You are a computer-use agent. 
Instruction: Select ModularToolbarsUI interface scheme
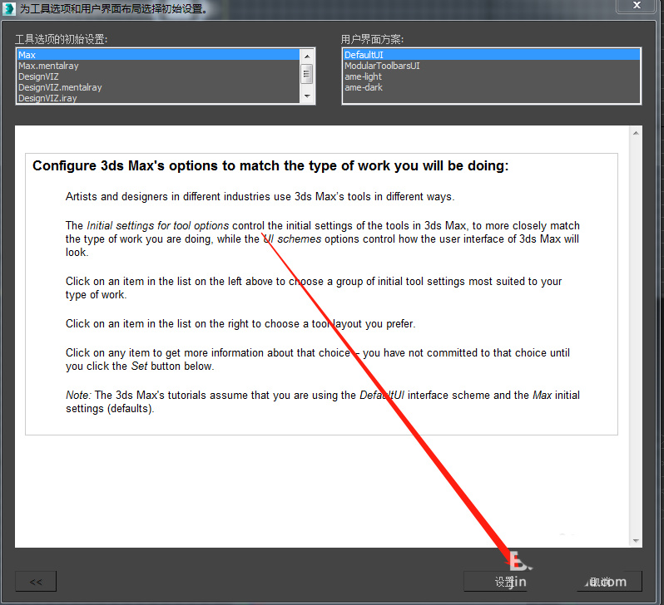[491, 66]
